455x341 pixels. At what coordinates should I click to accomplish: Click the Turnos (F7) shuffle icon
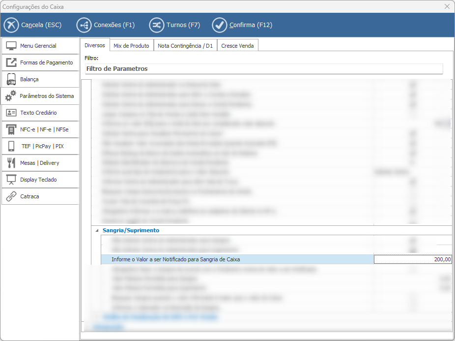pyautogui.click(x=157, y=25)
